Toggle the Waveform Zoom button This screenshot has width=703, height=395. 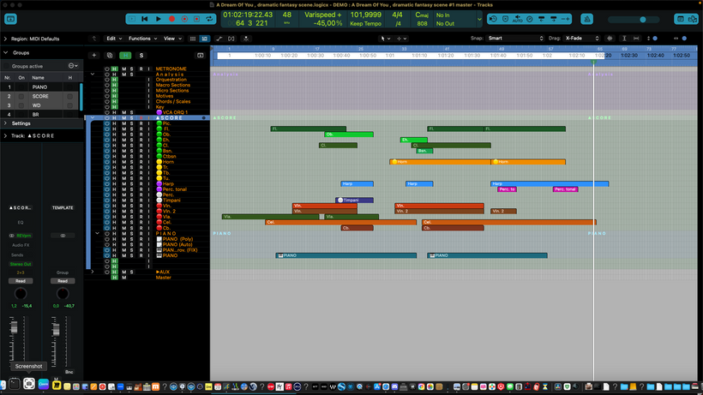pos(610,39)
